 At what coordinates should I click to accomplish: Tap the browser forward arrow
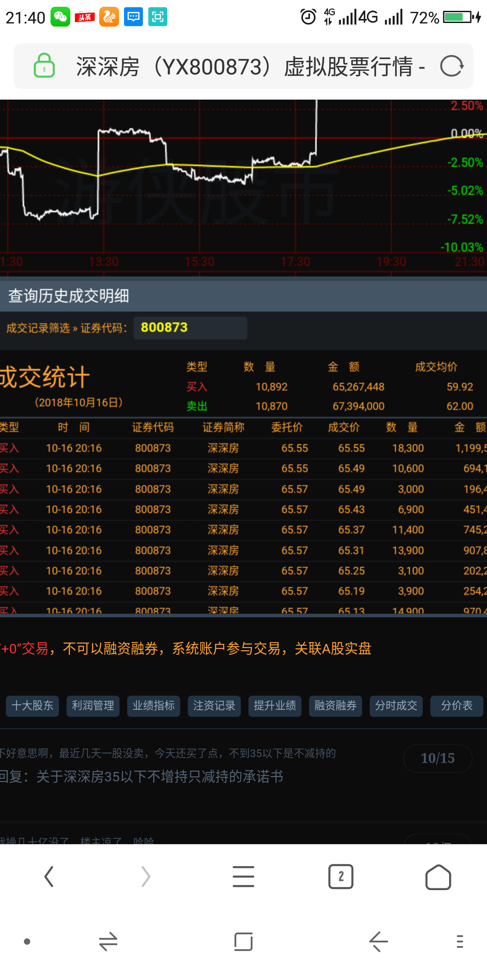[x=146, y=877]
